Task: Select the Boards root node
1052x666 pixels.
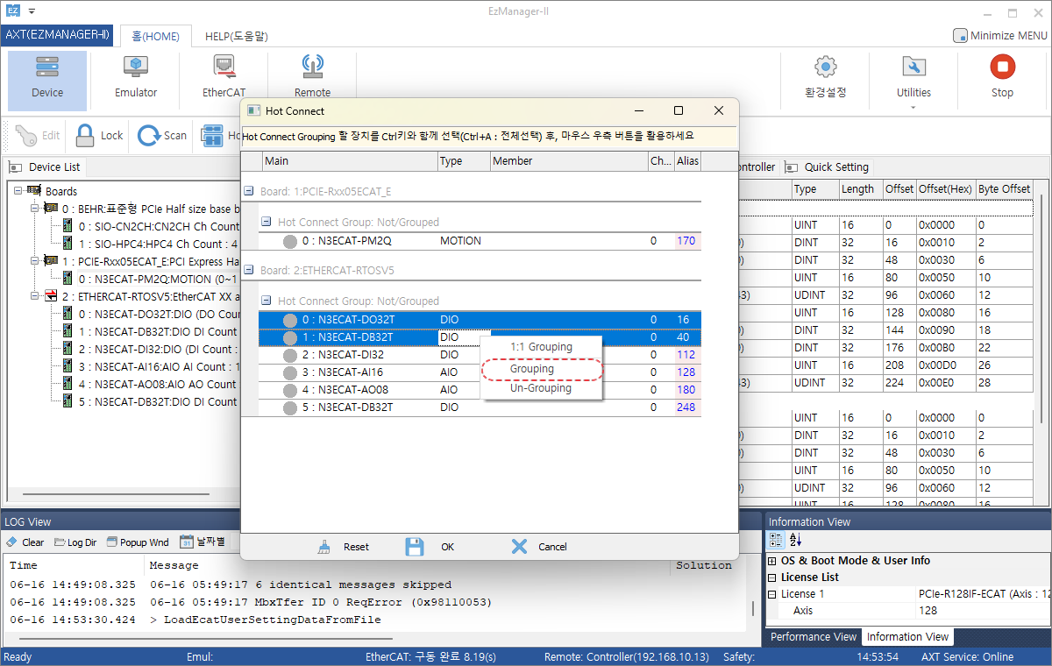Action: point(61,191)
